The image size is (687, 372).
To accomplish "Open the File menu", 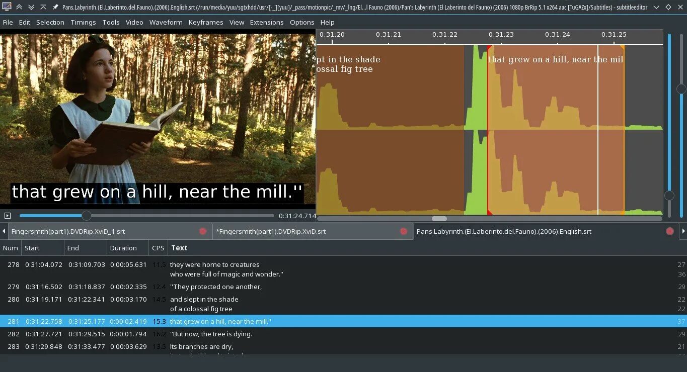I will click(8, 22).
